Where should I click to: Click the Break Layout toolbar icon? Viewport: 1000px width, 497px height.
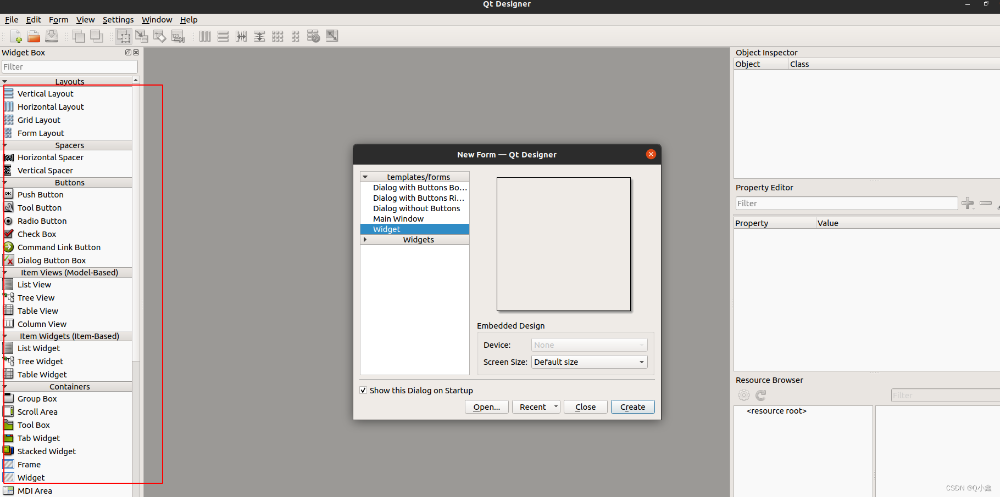pos(314,36)
